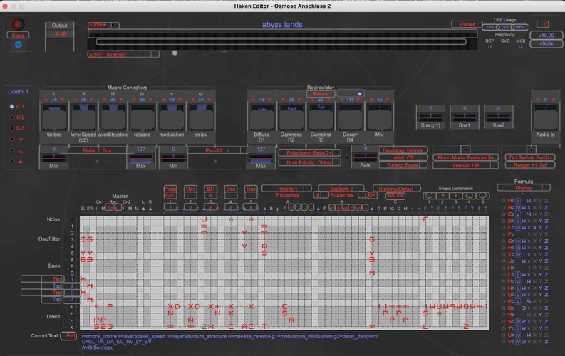
Task: Click the Audio In level fader
Action: 545,115
